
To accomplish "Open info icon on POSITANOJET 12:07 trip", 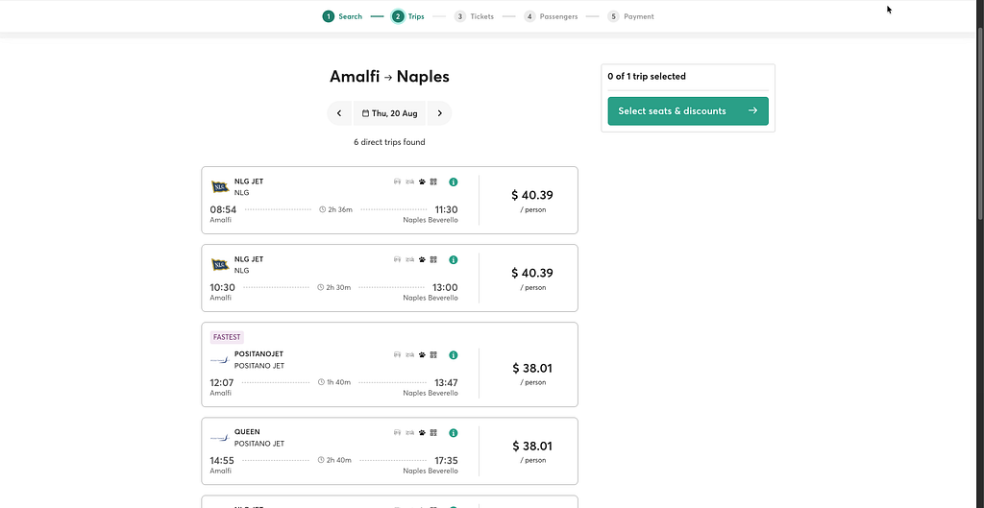I will click(454, 355).
